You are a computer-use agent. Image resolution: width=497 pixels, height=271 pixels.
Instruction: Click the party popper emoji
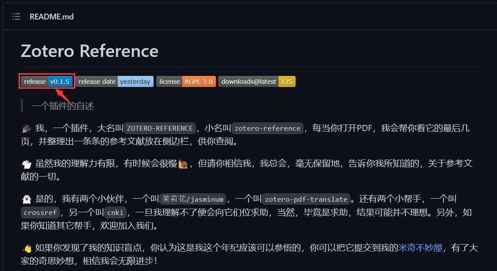coord(27,128)
